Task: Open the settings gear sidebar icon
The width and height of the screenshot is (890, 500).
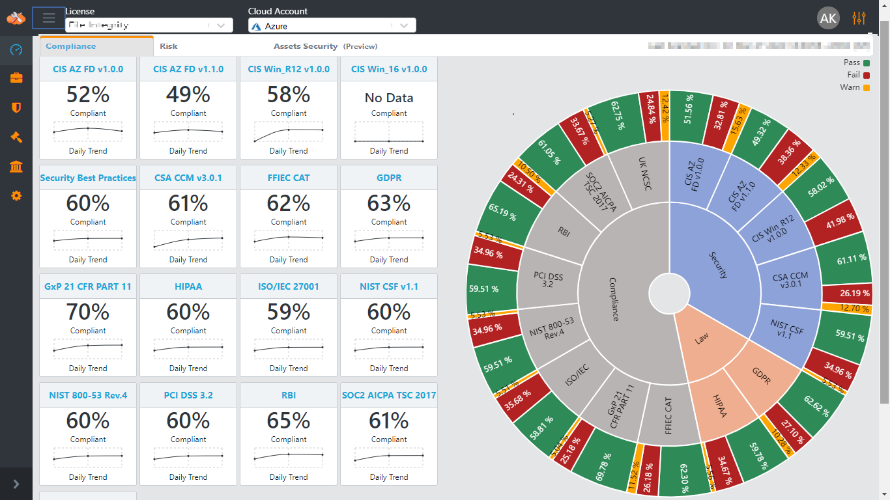Action: (x=16, y=195)
